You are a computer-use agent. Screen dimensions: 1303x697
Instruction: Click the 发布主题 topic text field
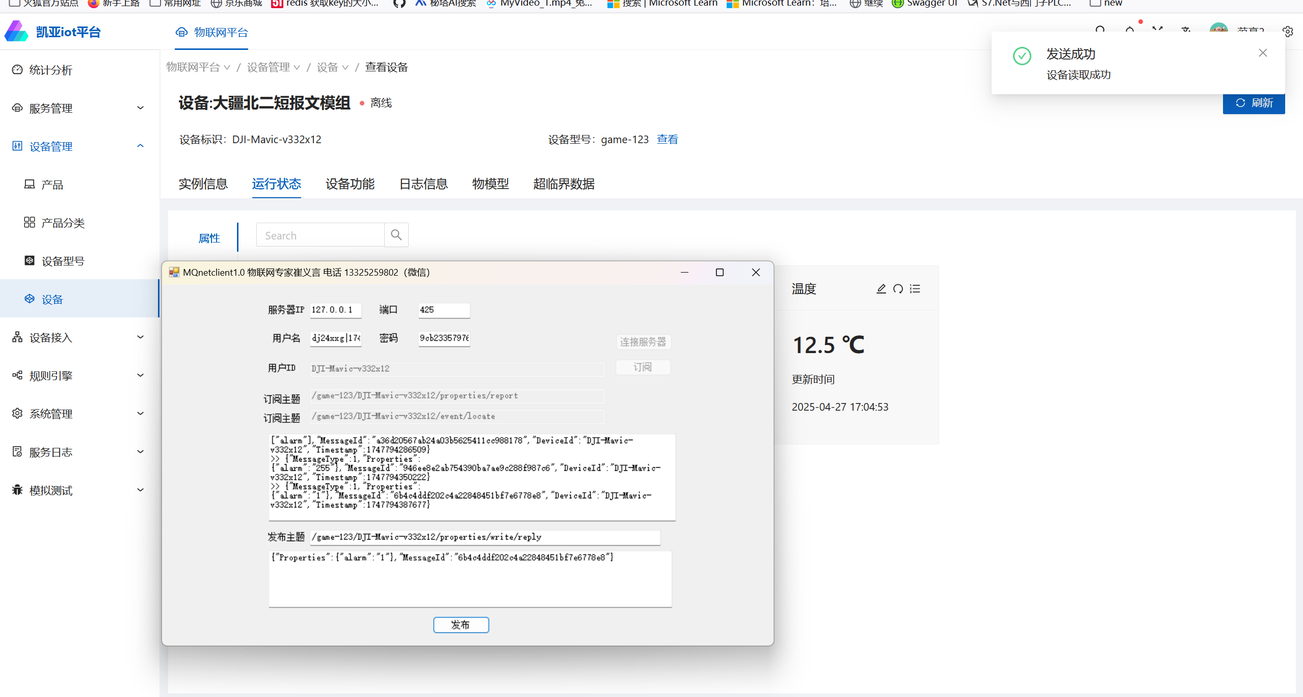pos(484,537)
